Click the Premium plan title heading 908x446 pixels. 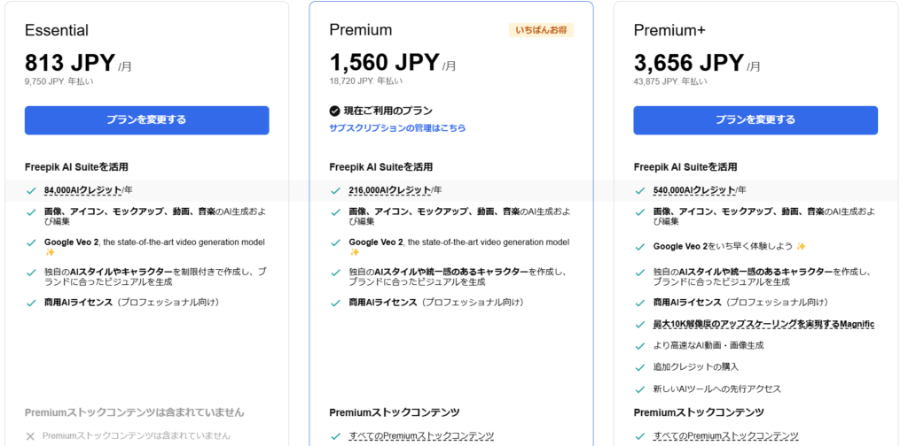pyautogui.click(x=360, y=30)
